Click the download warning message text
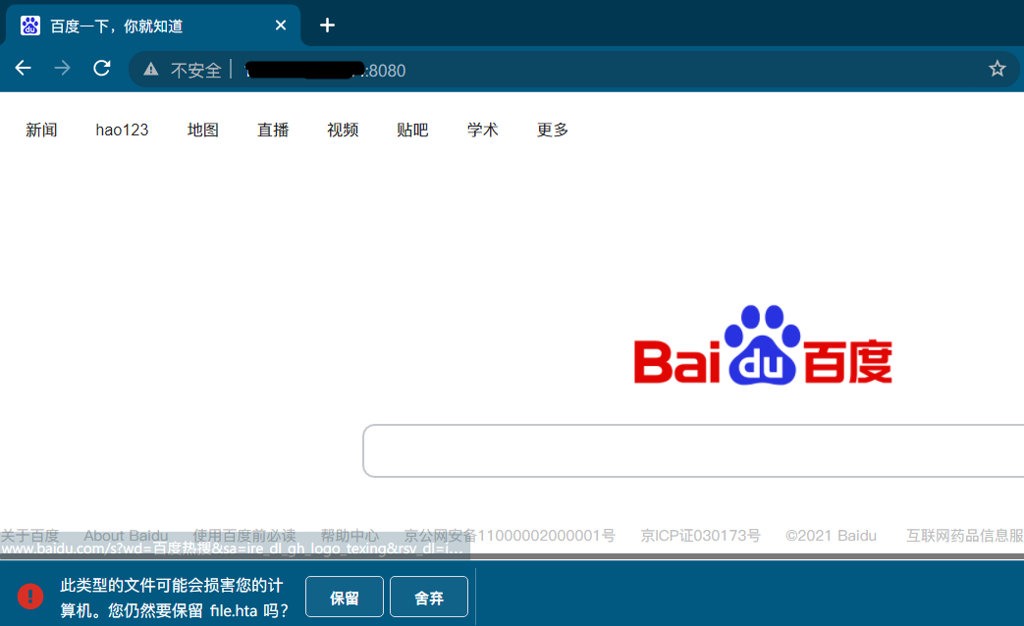This screenshot has width=1024, height=626. pyautogui.click(x=174, y=598)
